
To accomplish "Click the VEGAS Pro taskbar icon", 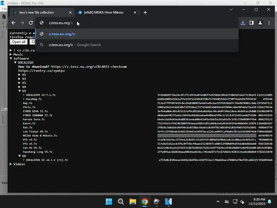I will pyautogui.click(x=168, y=201).
